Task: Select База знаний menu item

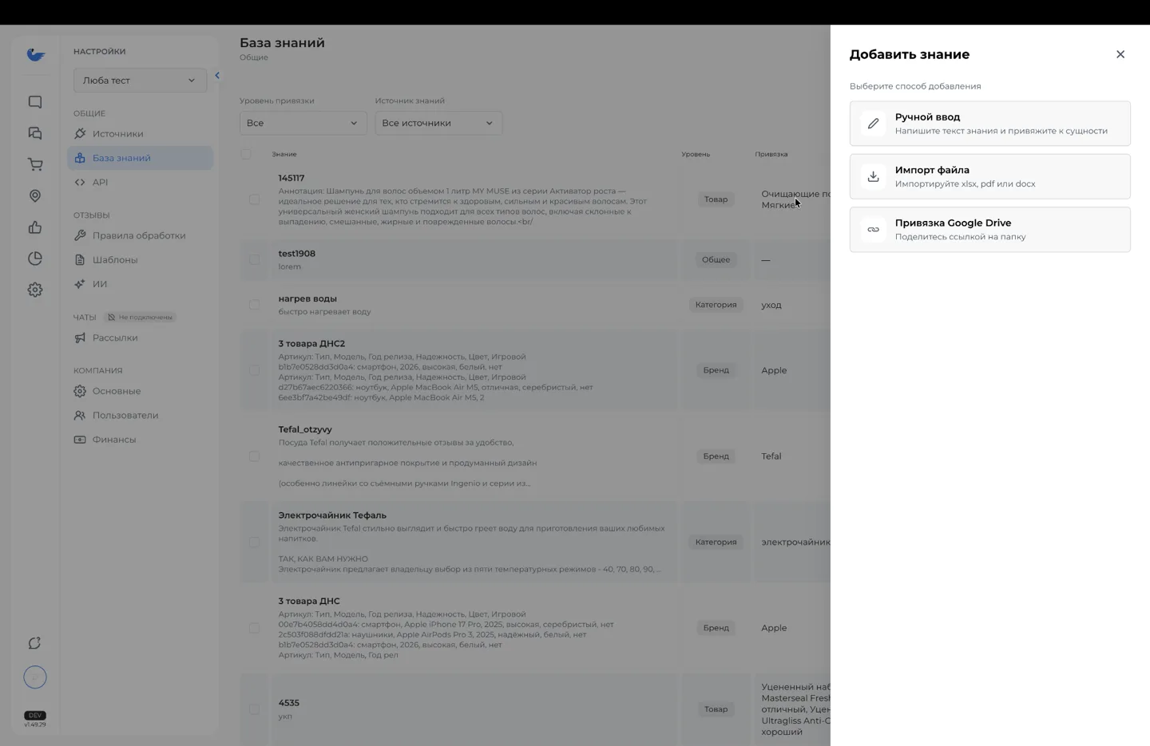Action: 140,158
